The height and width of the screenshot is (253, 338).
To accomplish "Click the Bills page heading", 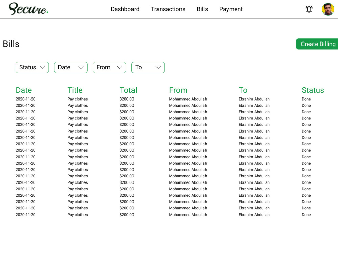I will coord(11,44).
